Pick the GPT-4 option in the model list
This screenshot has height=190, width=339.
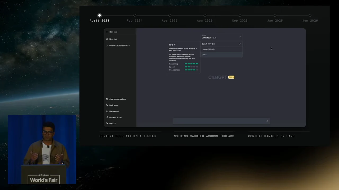coord(221,55)
